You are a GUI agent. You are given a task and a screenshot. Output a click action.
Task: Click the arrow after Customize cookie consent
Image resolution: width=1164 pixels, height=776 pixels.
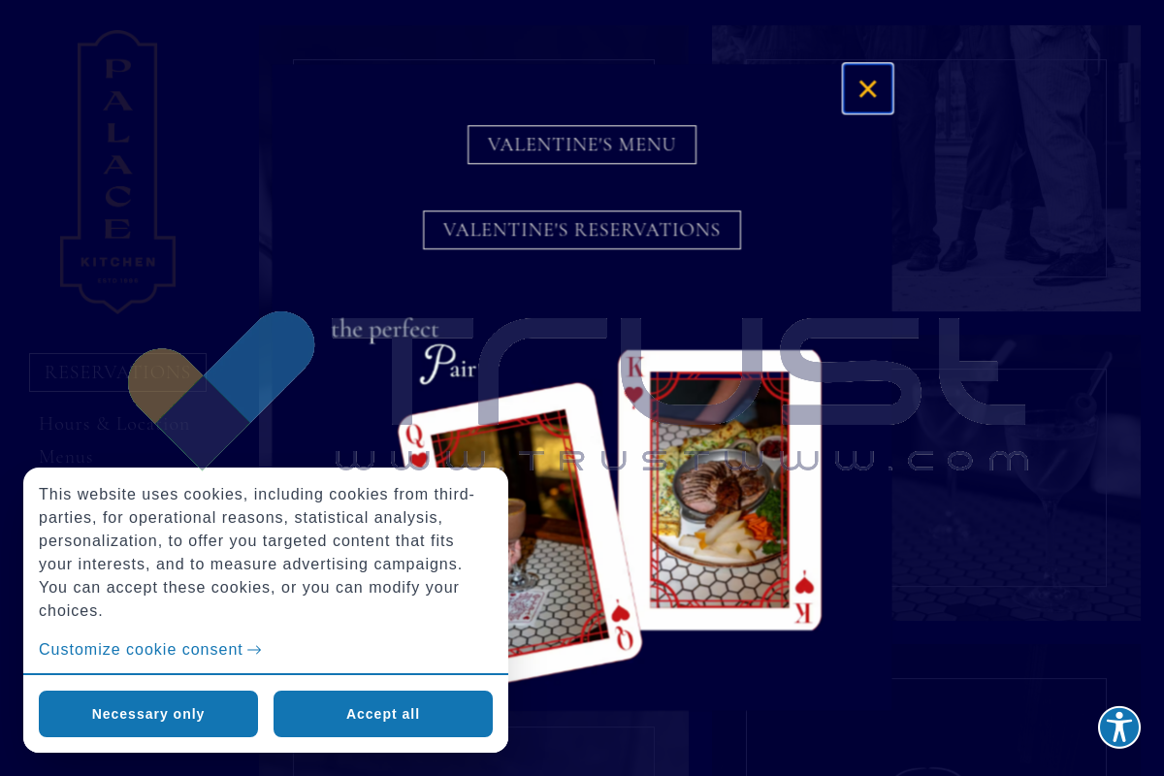tap(254, 650)
